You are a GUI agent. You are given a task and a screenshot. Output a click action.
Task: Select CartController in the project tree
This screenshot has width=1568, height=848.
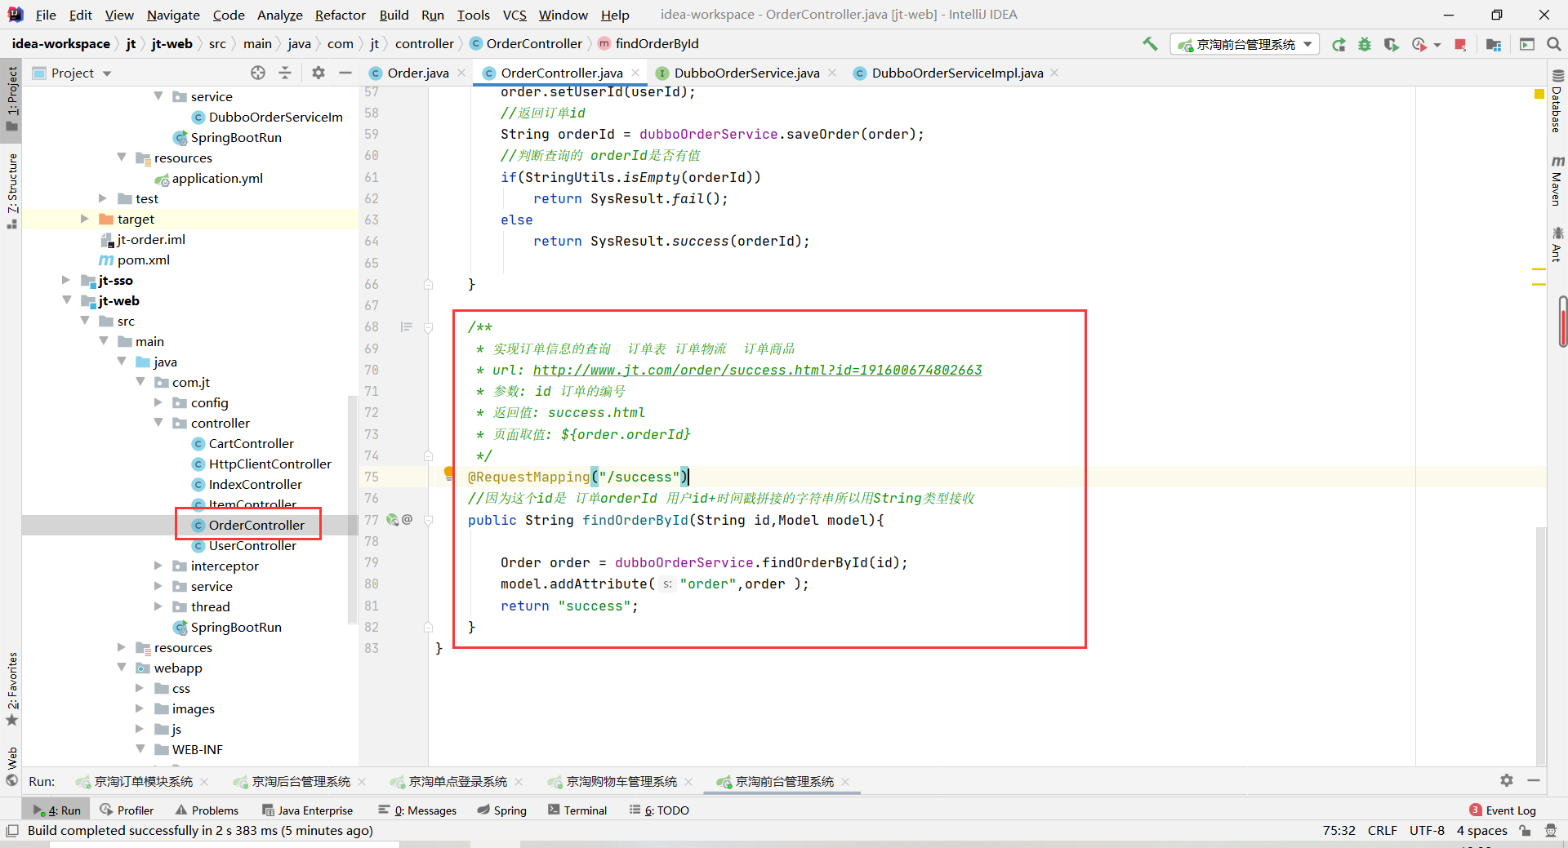[251, 443]
